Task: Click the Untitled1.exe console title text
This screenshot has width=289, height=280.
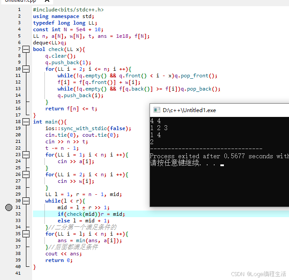Action: [189, 110]
